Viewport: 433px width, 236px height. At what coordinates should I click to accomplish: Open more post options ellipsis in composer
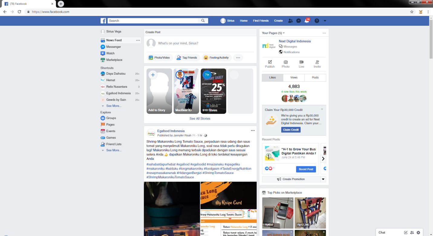click(238, 58)
